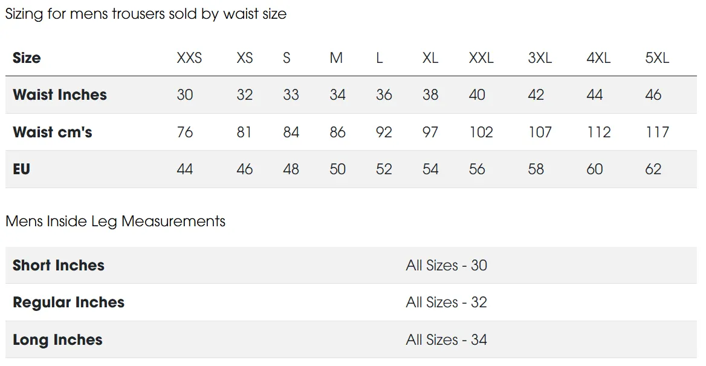Click the Waist Inches row label
Screen dimensions: 706x366
pyautogui.click(x=60, y=95)
